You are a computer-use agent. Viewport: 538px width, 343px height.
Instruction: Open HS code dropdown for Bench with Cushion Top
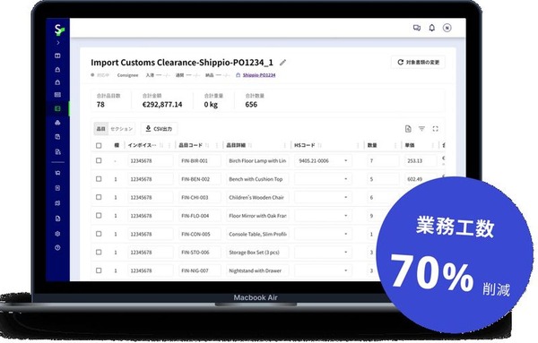coord(323,179)
